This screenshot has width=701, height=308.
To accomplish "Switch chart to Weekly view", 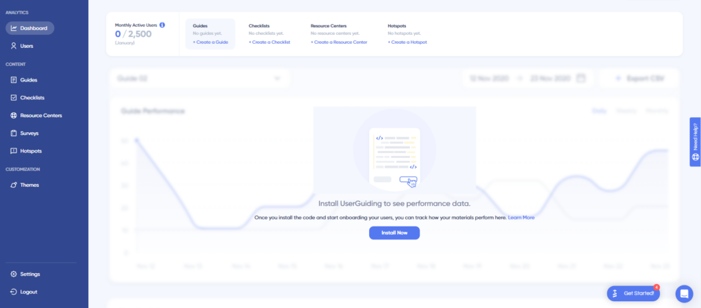I will pyautogui.click(x=626, y=111).
